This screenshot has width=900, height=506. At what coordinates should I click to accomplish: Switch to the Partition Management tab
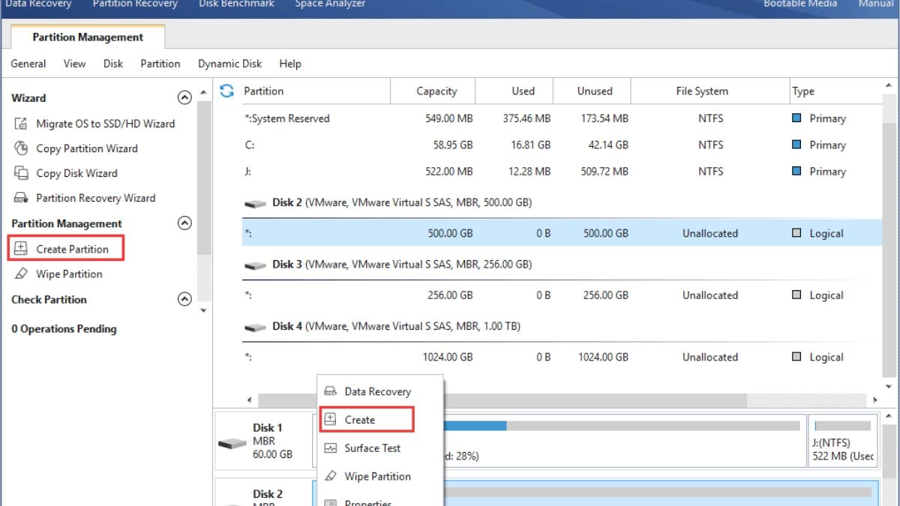[88, 37]
